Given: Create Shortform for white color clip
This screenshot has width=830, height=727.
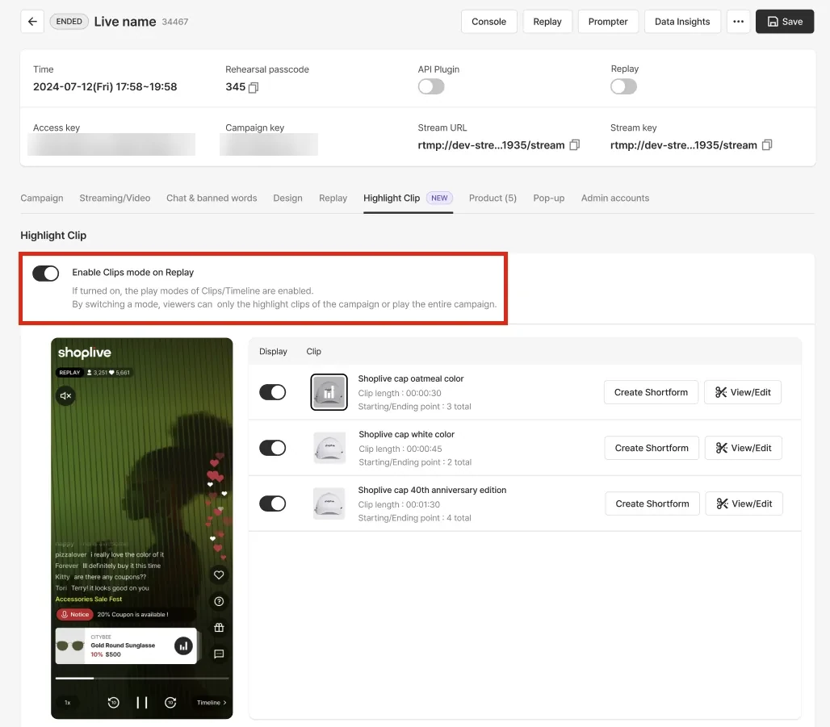Looking at the screenshot, I should pos(652,448).
